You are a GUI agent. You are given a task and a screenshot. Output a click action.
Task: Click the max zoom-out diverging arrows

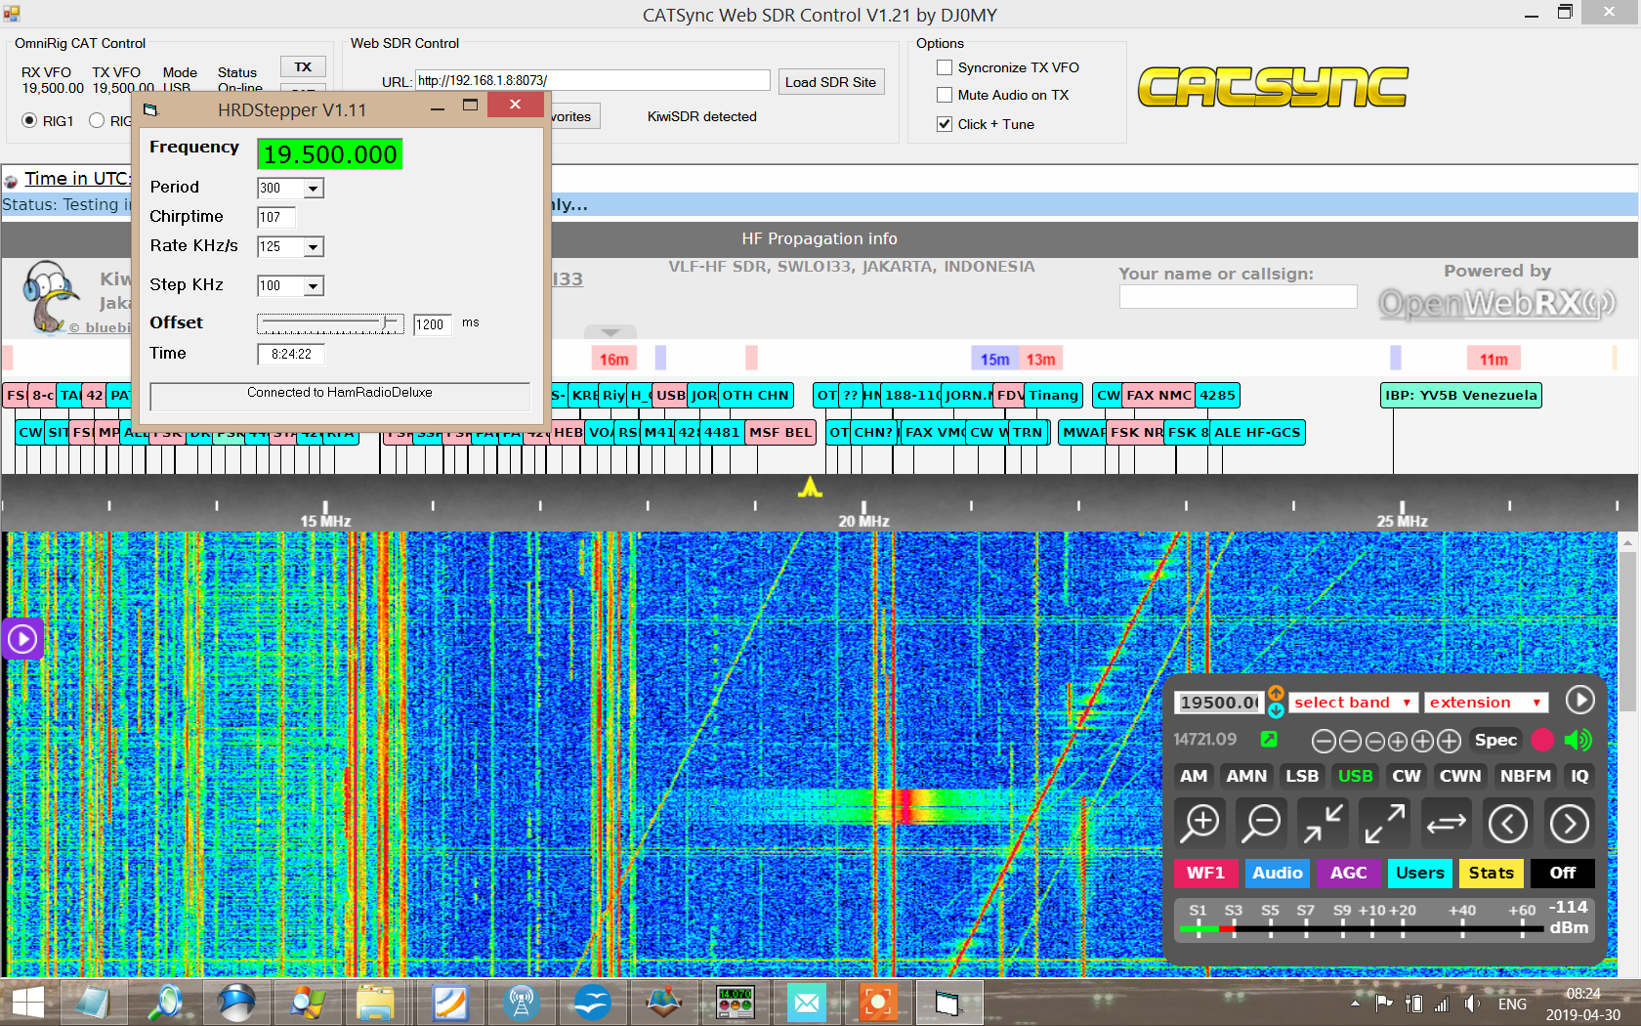point(1385,824)
